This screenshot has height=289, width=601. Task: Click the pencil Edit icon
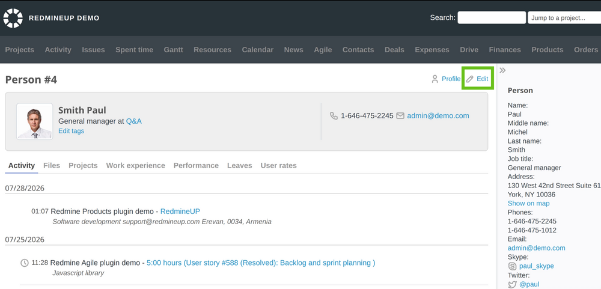470,79
